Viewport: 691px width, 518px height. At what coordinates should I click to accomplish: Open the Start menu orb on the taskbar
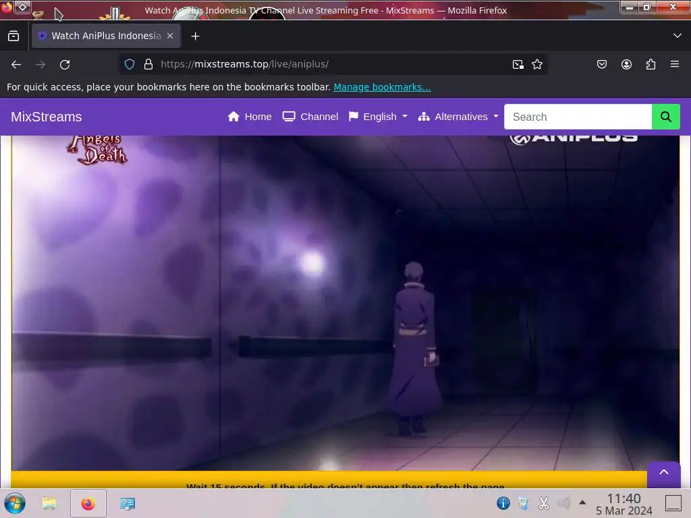(15, 503)
